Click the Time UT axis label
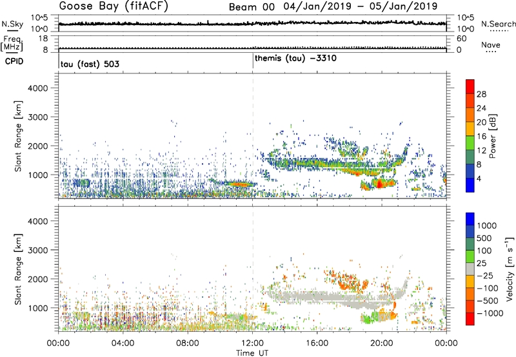Viewport: 516px width, 357px height. 252,353
